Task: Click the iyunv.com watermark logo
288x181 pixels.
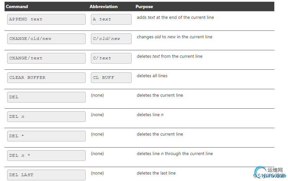Action: click(270, 173)
